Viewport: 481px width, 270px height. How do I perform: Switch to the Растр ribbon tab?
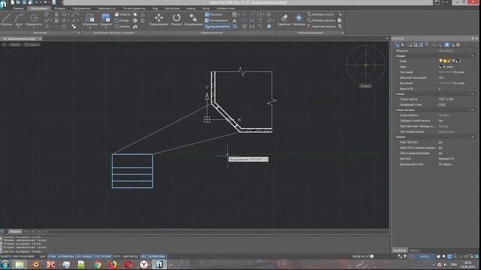coord(206,8)
